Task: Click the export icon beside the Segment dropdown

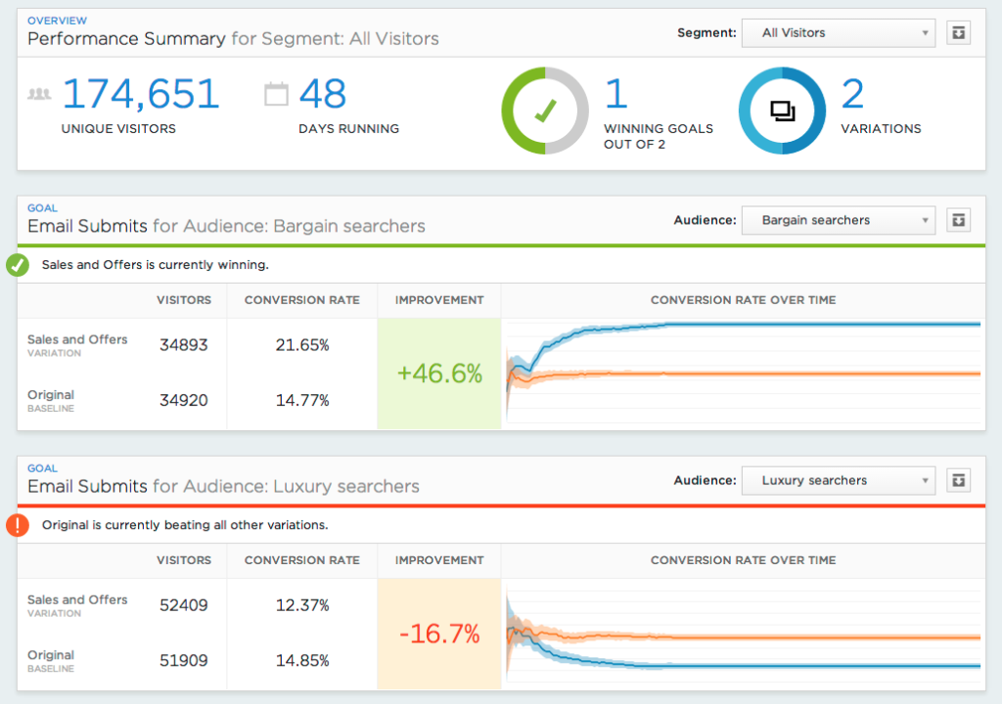Action: 958,32
